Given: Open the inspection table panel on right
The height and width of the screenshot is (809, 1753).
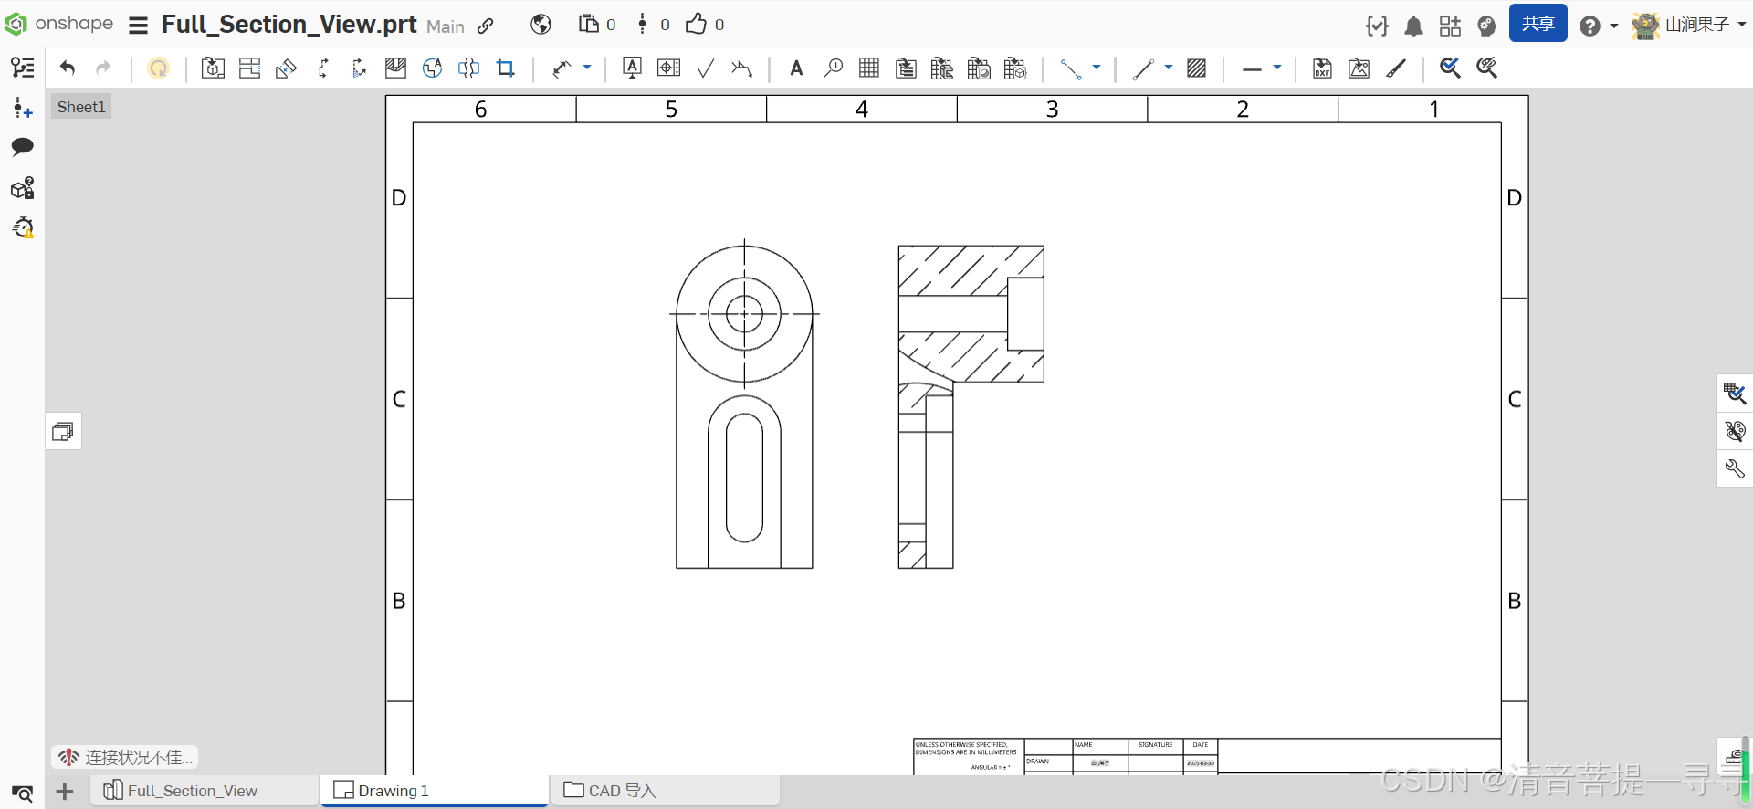Looking at the screenshot, I should click(1735, 394).
